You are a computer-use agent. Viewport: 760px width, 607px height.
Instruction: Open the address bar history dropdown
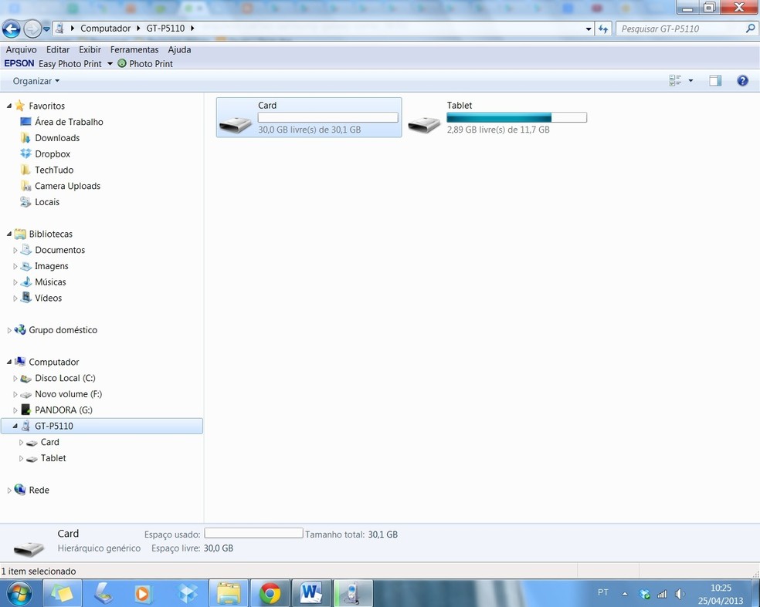point(589,29)
